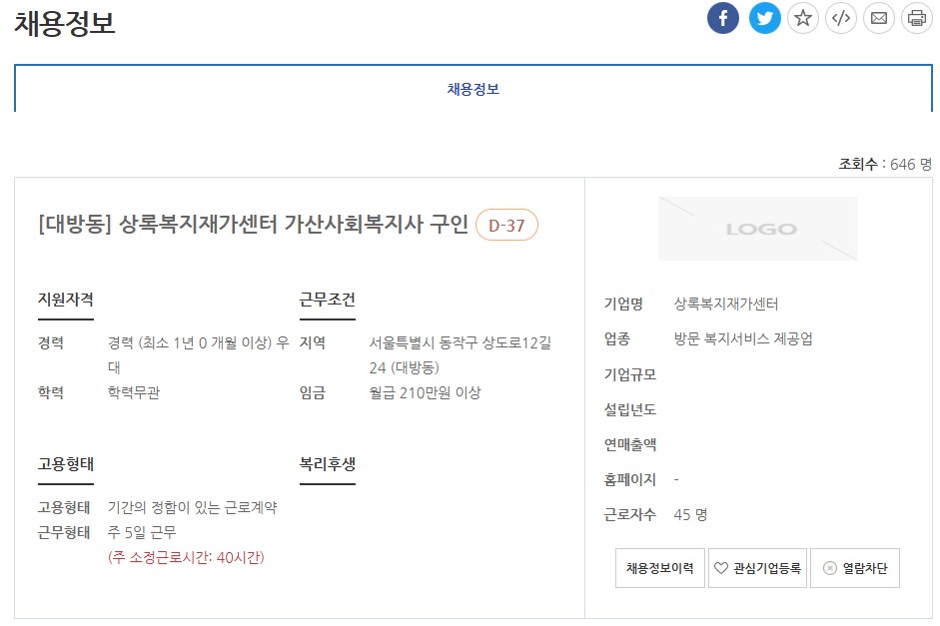Block viewing with 열람차단 button
Viewport: 940px width, 626px height.
[x=855, y=568]
